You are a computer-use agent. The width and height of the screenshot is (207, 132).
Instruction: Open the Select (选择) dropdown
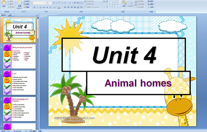point(151,7)
